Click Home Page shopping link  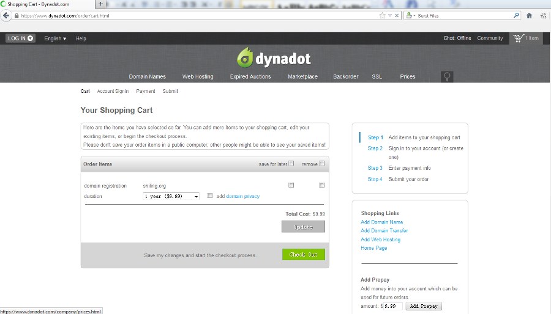[x=373, y=248]
